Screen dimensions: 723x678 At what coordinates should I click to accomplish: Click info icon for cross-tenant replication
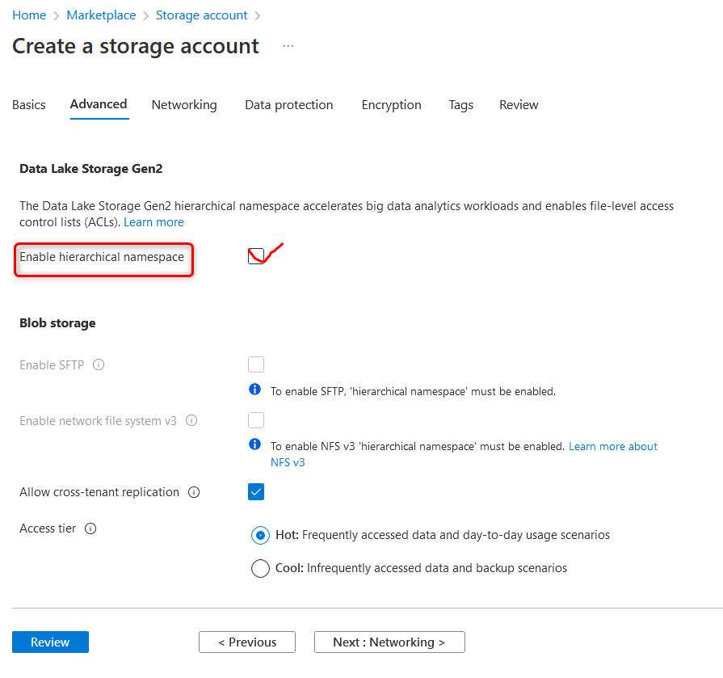coord(194,492)
